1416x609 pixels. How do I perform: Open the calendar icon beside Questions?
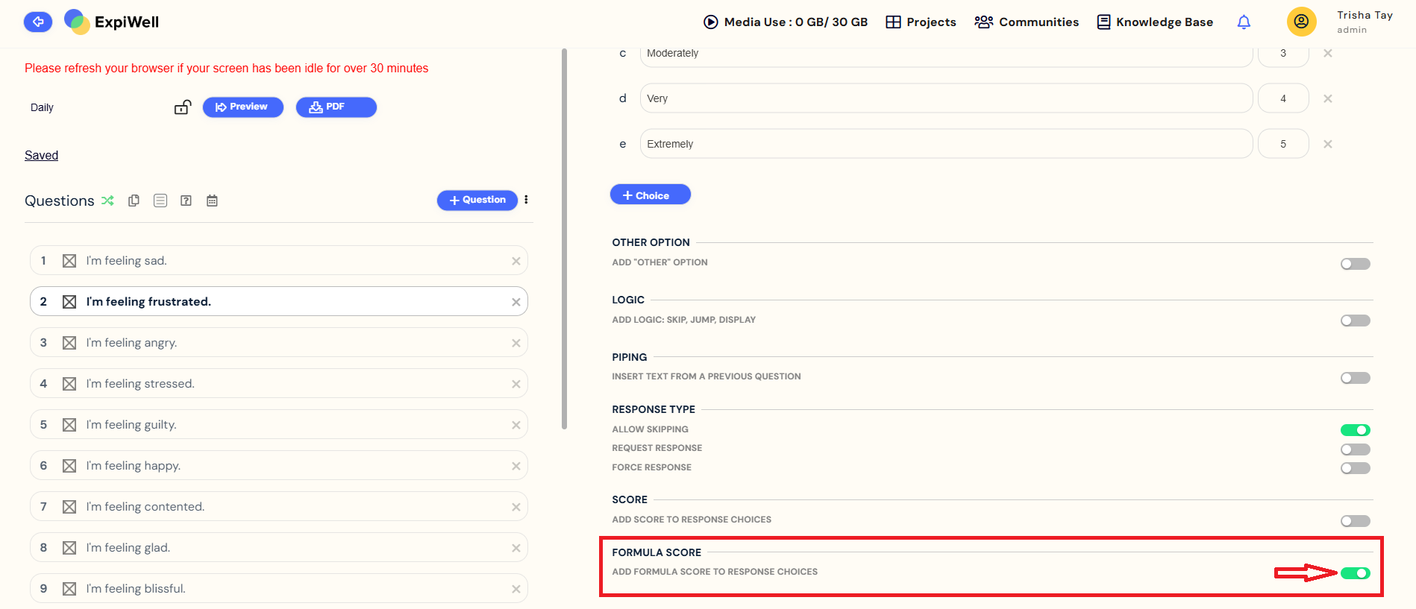212,201
